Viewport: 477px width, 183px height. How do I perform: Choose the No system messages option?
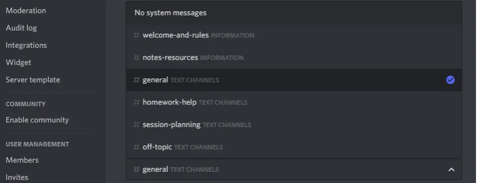coord(294,13)
